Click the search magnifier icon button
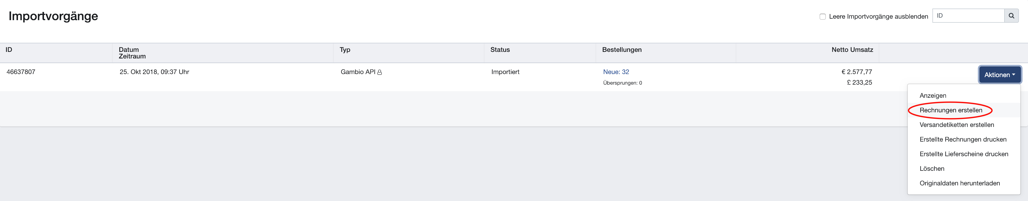The image size is (1028, 201). coord(1011,16)
